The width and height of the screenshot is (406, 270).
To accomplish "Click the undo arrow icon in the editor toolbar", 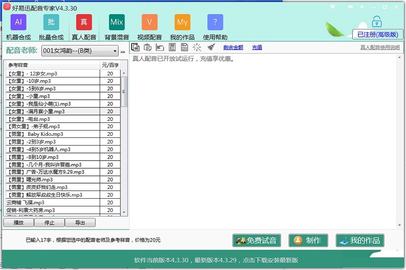I will (160, 47).
